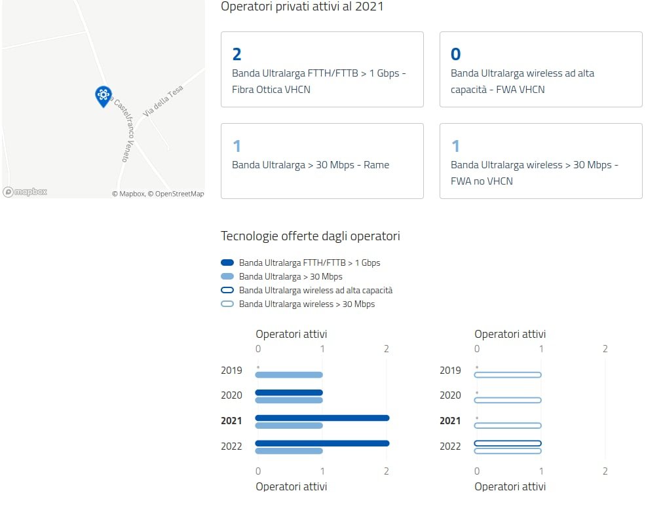Click the blue location pin on map
This screenshot has height=508, width=663.
pos(103,96)
